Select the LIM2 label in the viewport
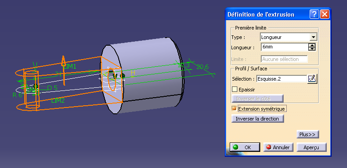347x168 pixels. [58, 100]
